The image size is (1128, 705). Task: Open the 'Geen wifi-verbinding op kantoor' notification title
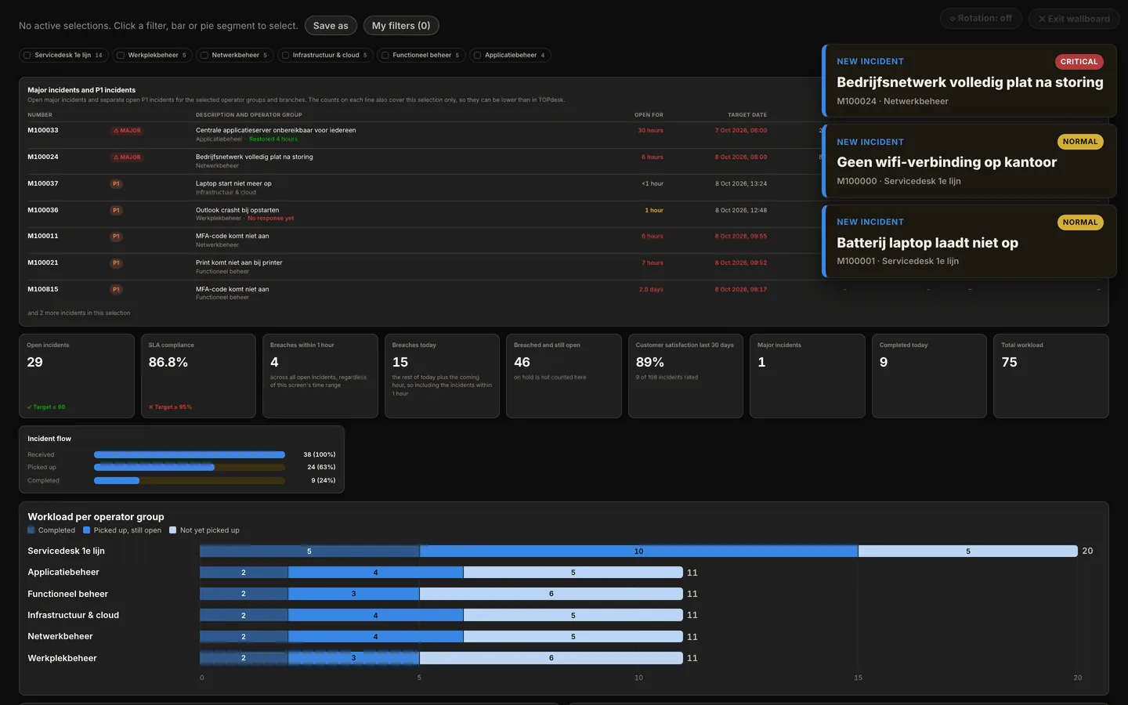pyautogui.click(x=946, y=162)
